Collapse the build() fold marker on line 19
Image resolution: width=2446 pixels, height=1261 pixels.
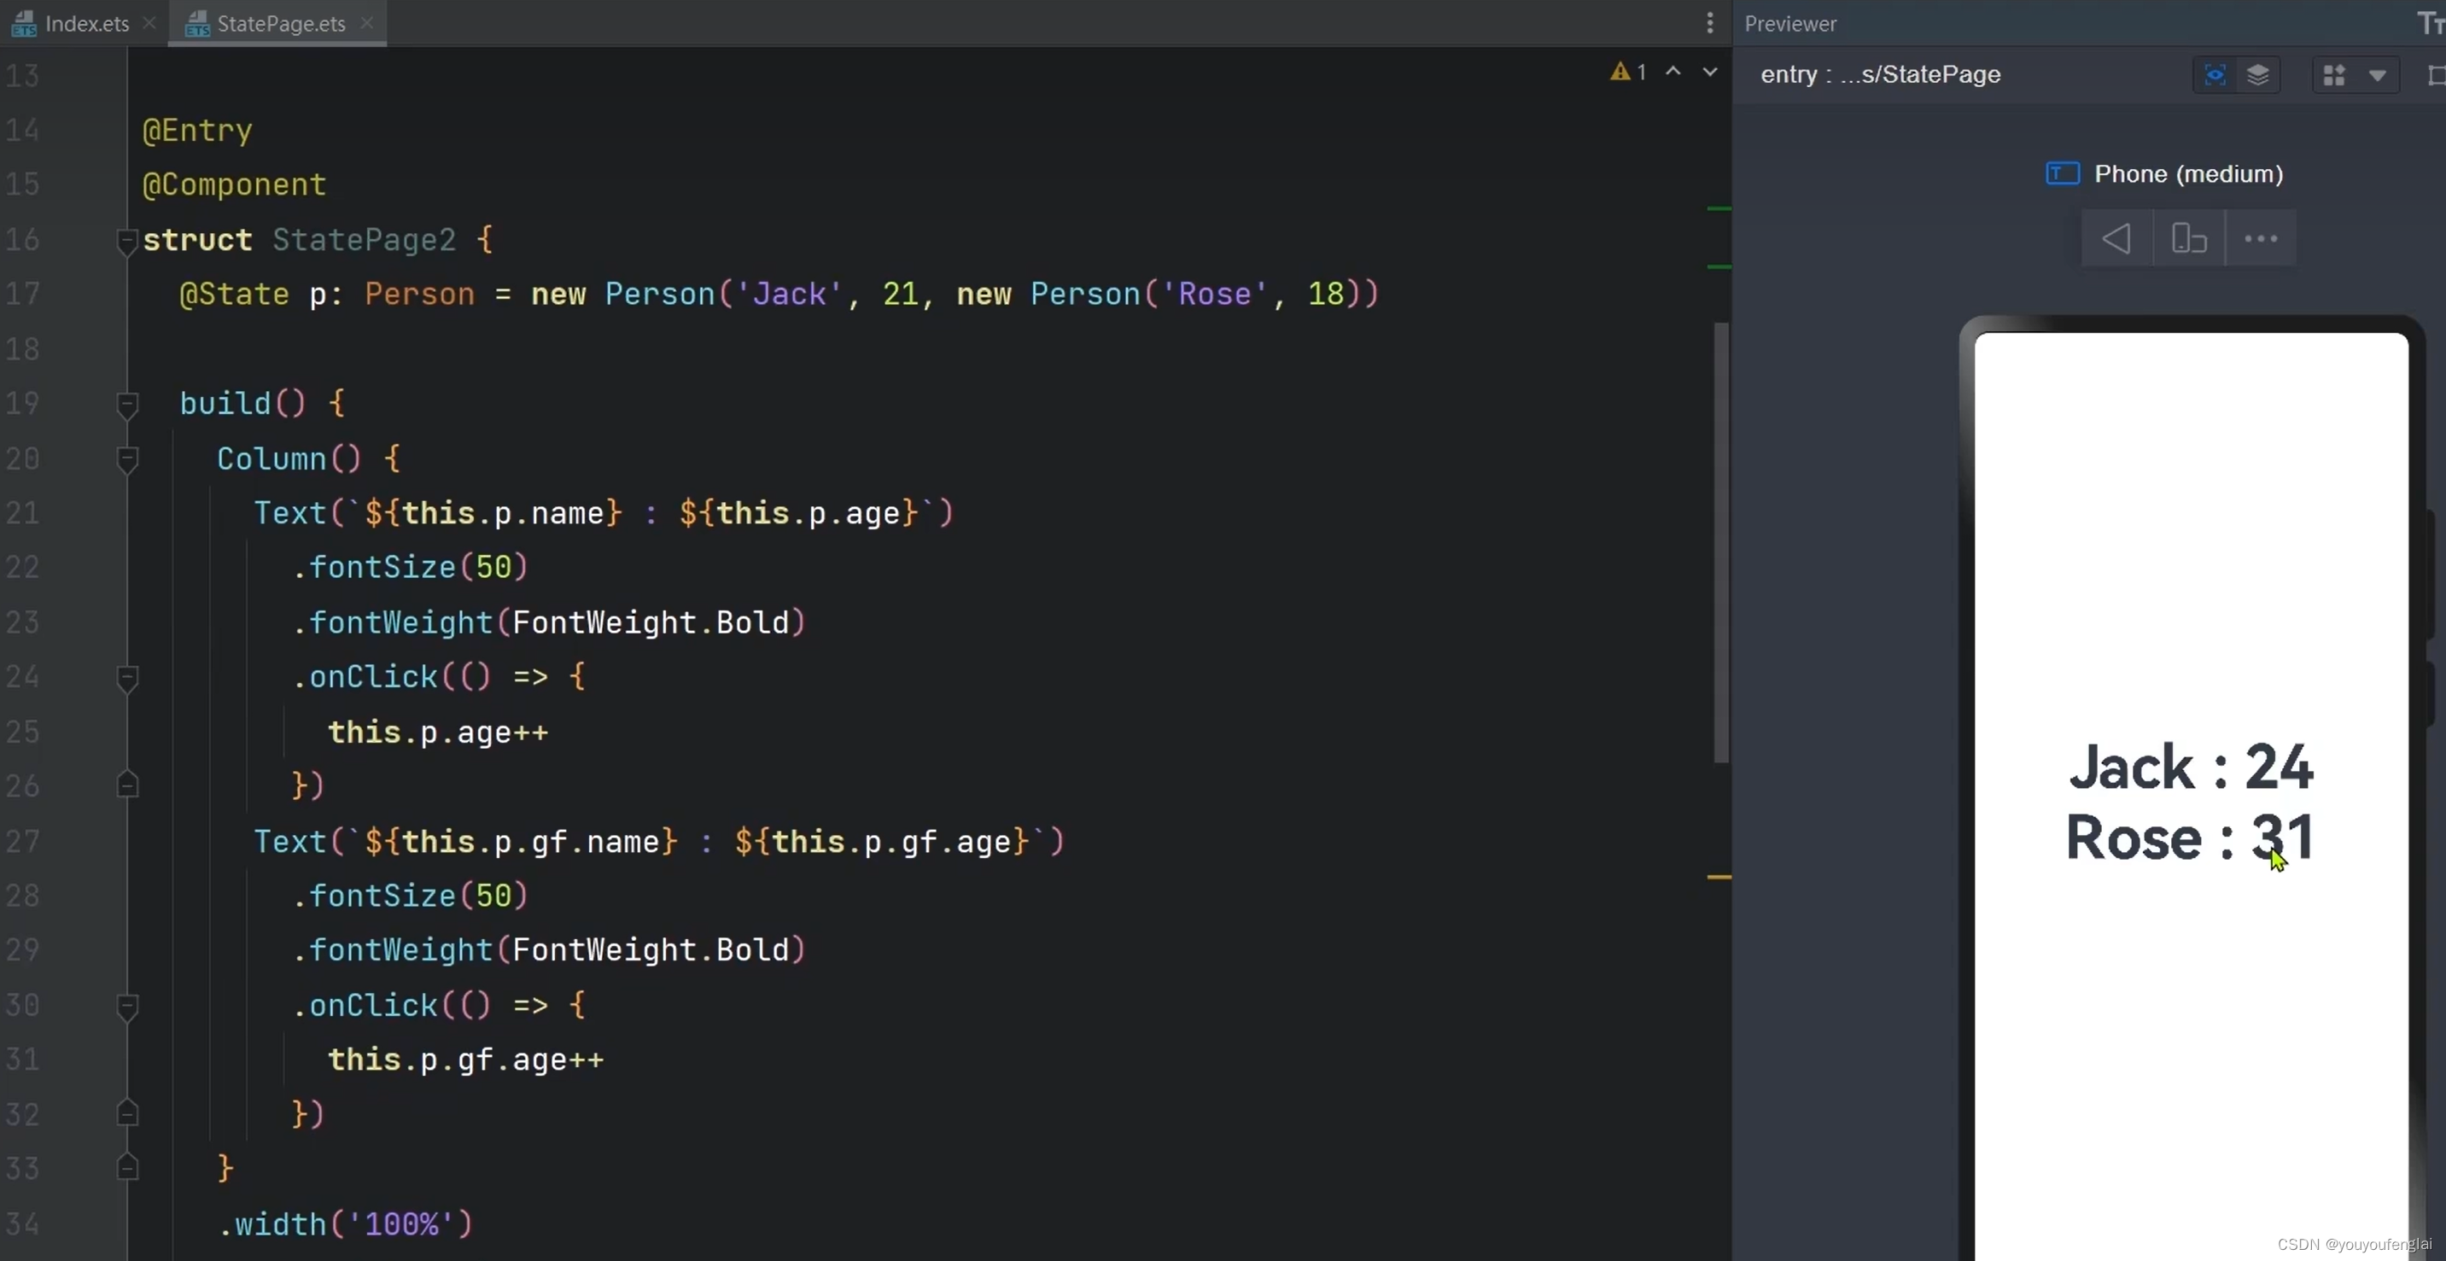[x=127, y=405]
